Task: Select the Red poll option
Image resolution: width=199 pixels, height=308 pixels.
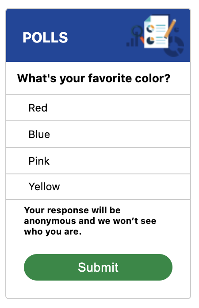Action: click(98, 108)
